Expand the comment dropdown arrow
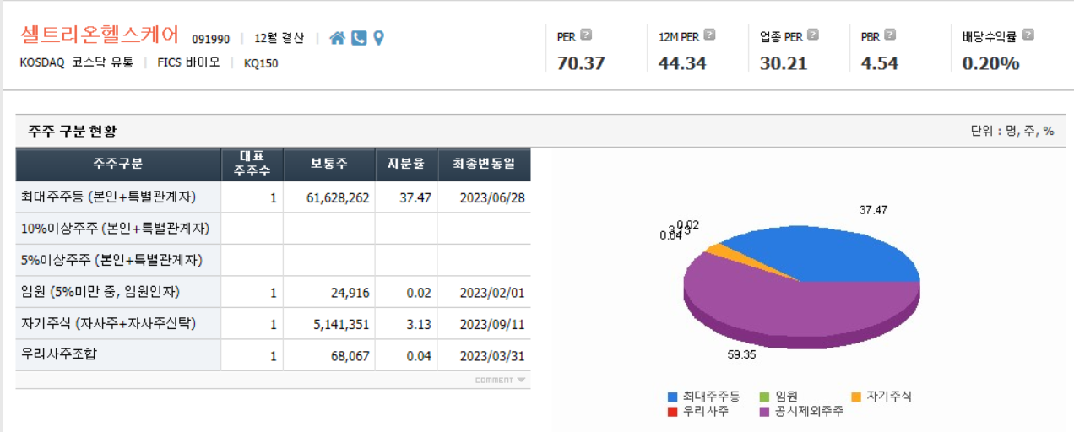The width and height of the screenshot is (1074, 432). click(521, 381)
